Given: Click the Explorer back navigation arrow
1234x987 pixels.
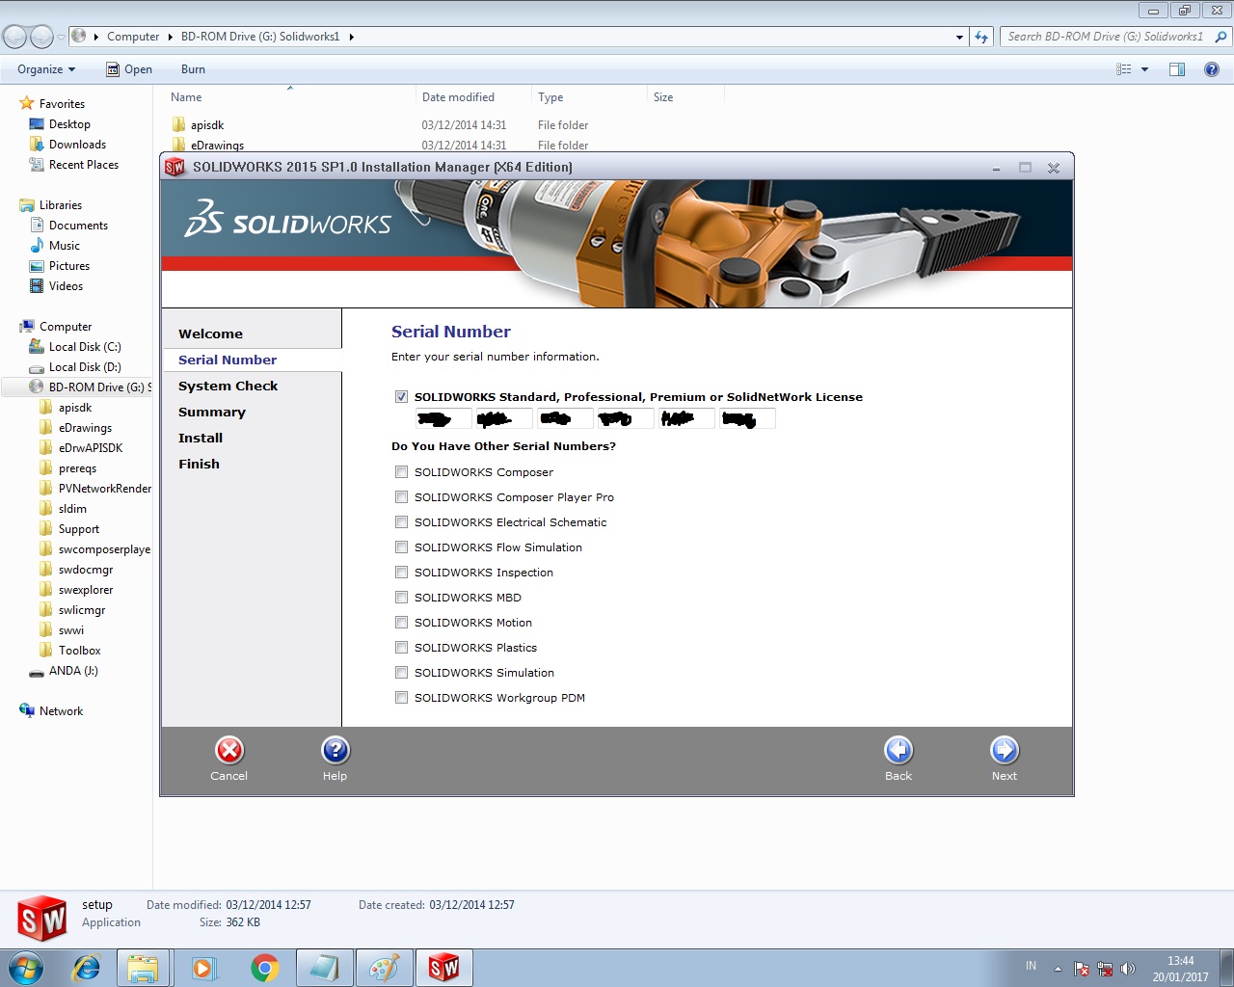Looking at the screenshot, I should (x=14, y=37).
